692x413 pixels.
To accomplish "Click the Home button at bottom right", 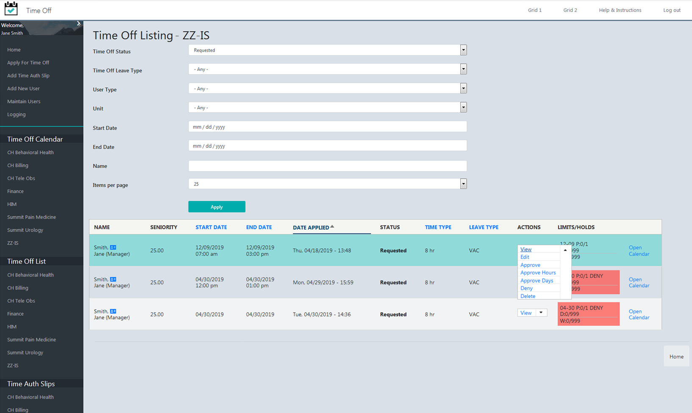I will pyautogui.click(x=676, y=356).
